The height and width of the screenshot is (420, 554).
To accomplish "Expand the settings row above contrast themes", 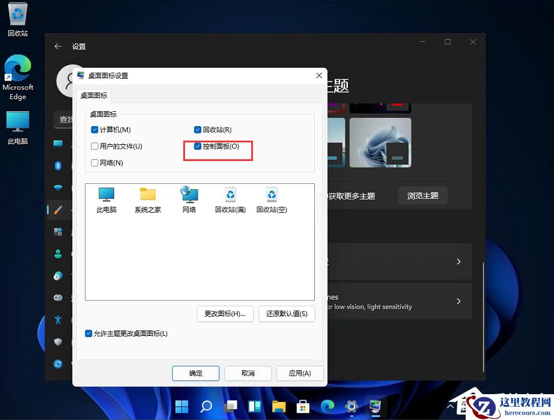I will click(x=458, y=261).
